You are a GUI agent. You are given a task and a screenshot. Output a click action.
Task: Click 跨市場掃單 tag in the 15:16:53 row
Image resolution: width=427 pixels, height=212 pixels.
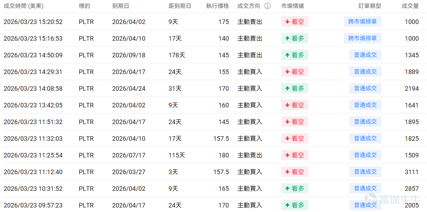363,38
